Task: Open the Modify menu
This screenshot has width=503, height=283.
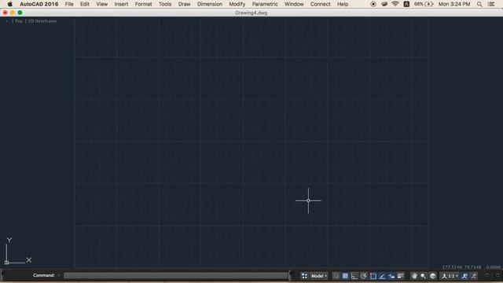Action: (x=237, y=4)
